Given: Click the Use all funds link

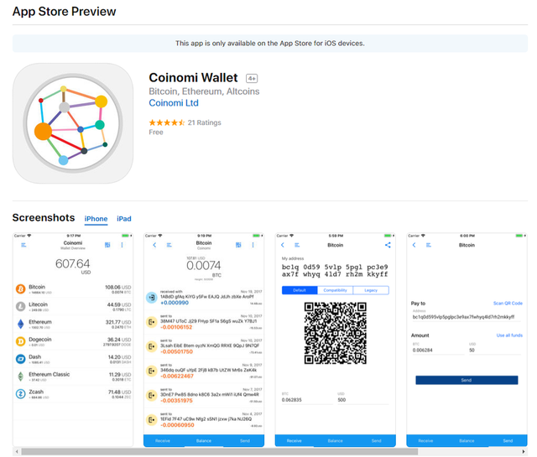Looking at the screenshot, I should 509,335.
